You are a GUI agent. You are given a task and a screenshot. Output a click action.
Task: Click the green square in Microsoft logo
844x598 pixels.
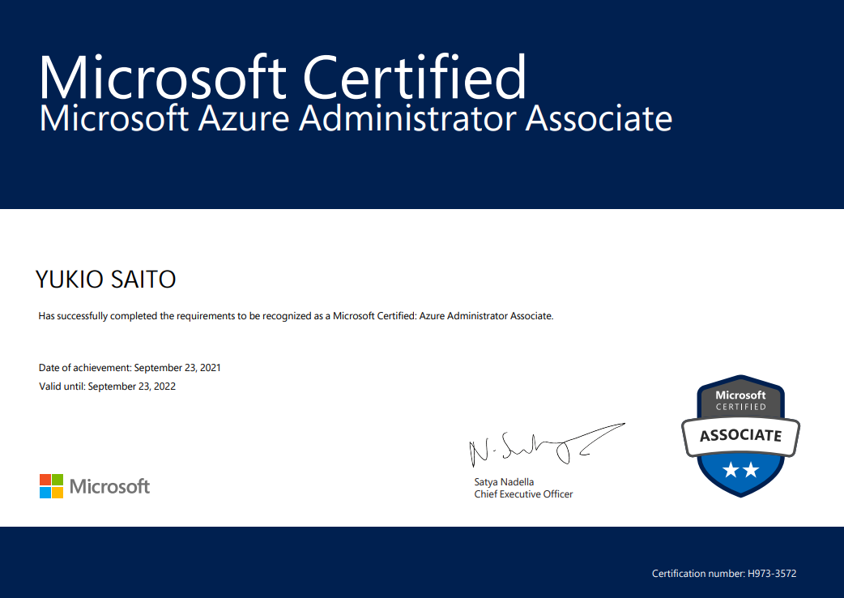(58, 480)
